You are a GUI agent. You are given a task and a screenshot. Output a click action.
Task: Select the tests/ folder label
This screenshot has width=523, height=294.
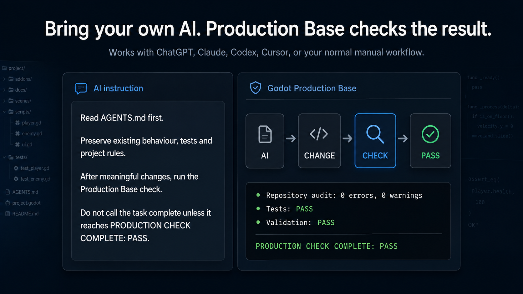[x=21, y=157]
